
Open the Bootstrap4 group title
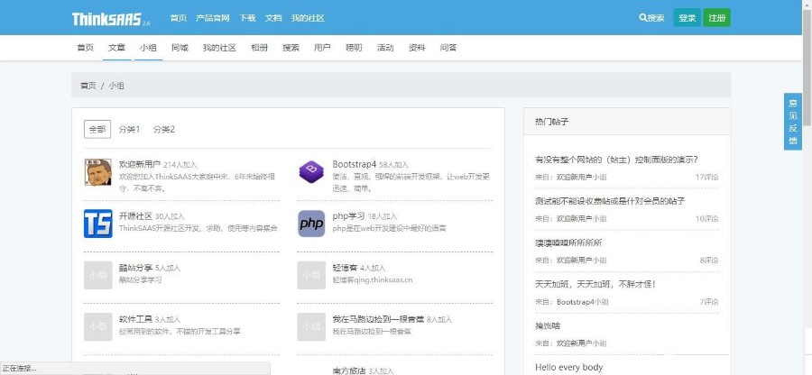tap(355, 164)
